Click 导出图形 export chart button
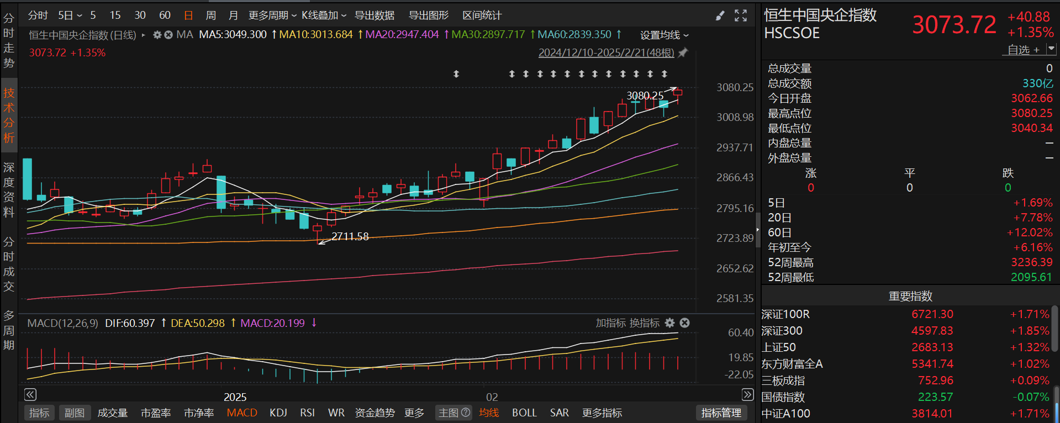The height and width of the screenshot is (423, 1060). coord(429,15)
